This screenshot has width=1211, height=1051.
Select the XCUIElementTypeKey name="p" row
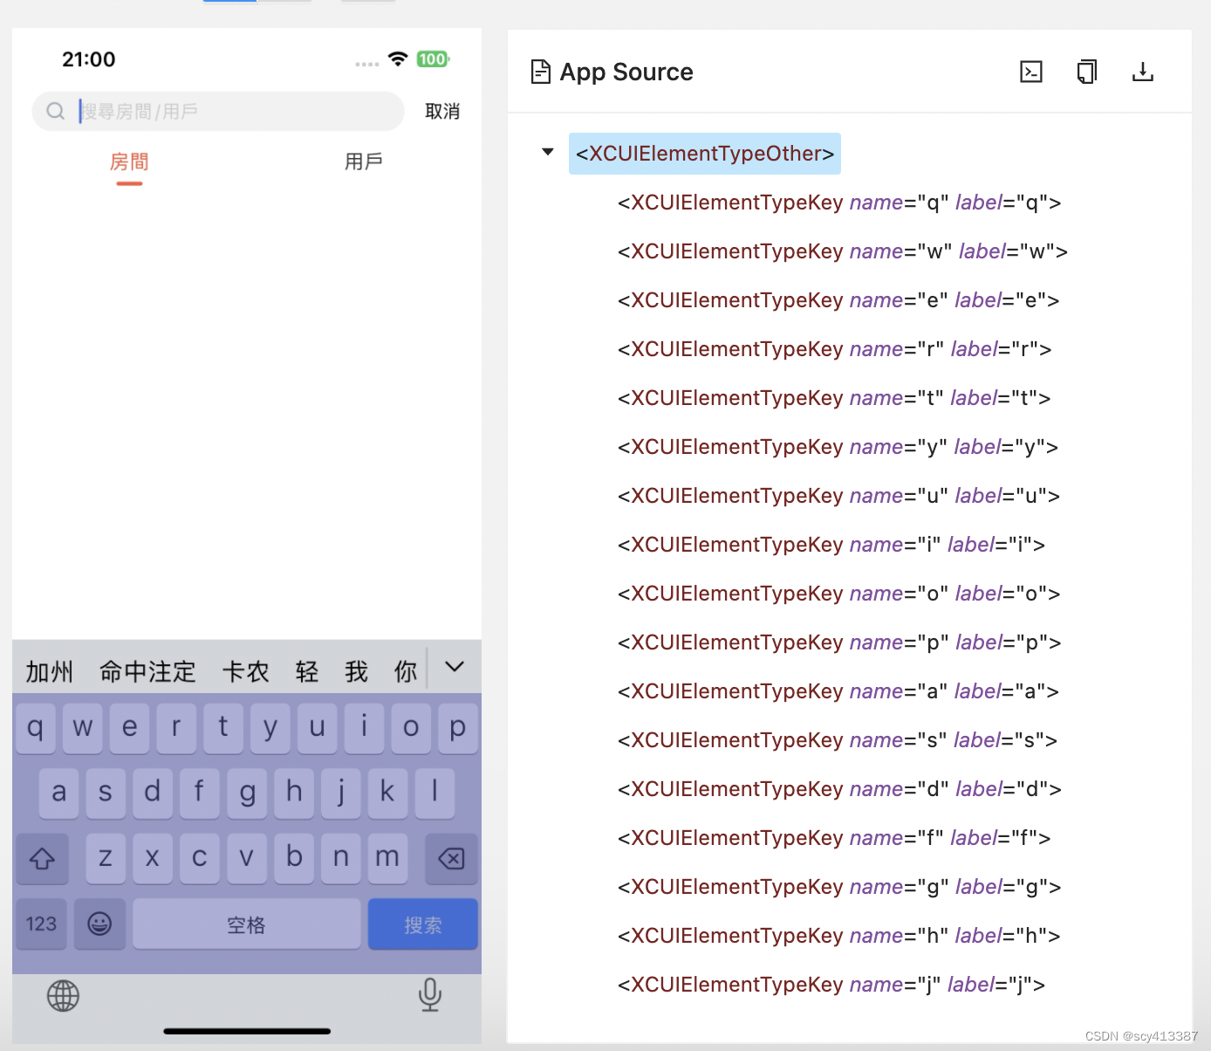coord(839,642)
